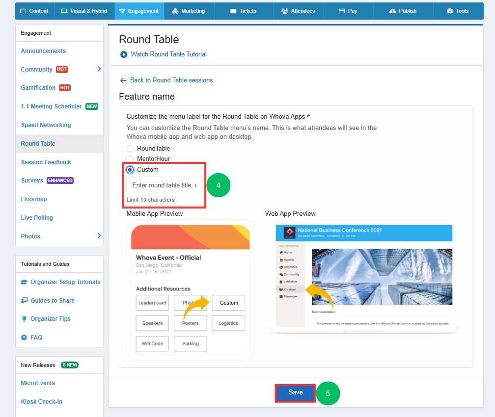Viewport: 495px width, 417px height.
Task: Click the Attendees people icon
Action: coord(284,11)
